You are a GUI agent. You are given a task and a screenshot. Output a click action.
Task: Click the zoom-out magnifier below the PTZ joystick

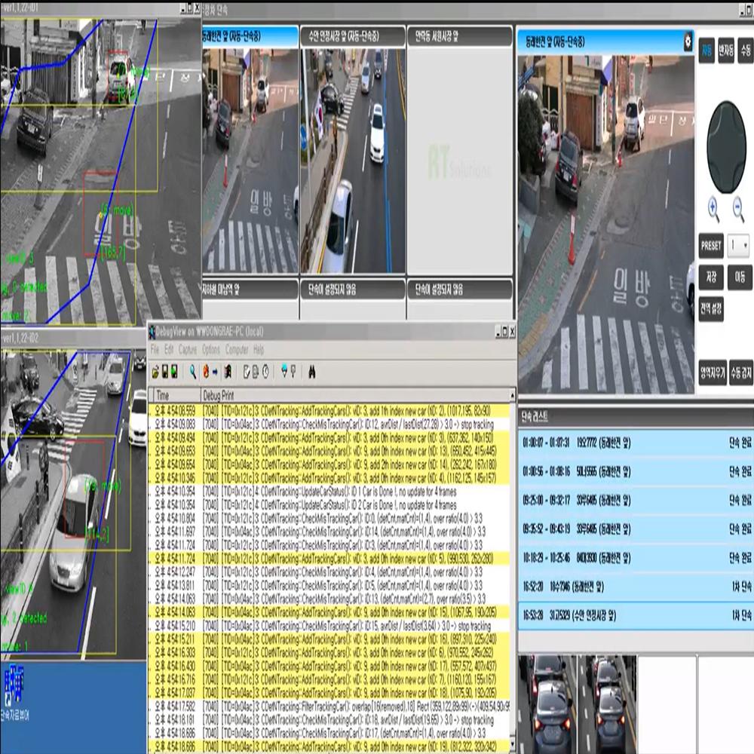tap(737, 207)
